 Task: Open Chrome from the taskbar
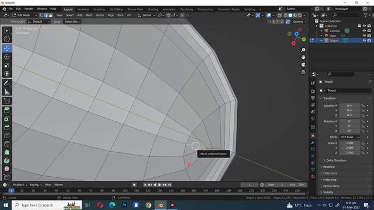(x=148, y=205)
